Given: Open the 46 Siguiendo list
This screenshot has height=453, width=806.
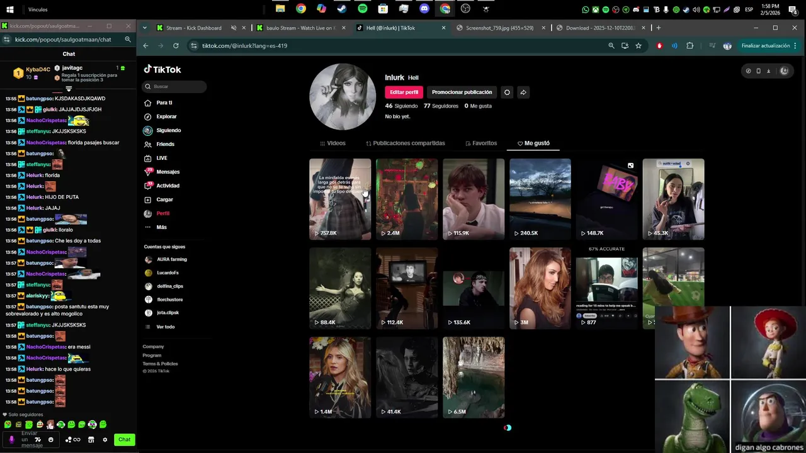Looking at the screenshot, I should (401, 106).
